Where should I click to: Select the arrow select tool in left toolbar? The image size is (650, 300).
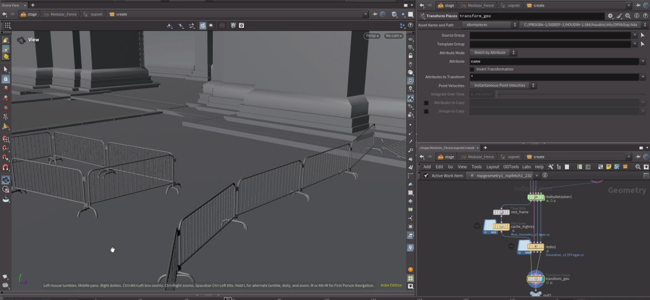pyautogui.click(x=6, y=69)
